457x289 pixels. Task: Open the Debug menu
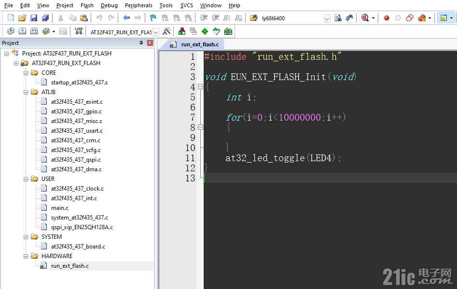coord(109,5)
